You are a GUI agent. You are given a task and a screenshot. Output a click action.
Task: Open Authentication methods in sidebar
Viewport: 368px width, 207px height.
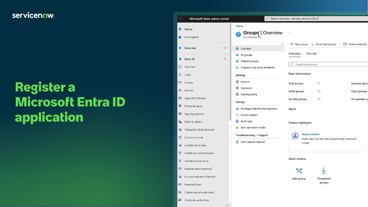click(x=198, y=169)
